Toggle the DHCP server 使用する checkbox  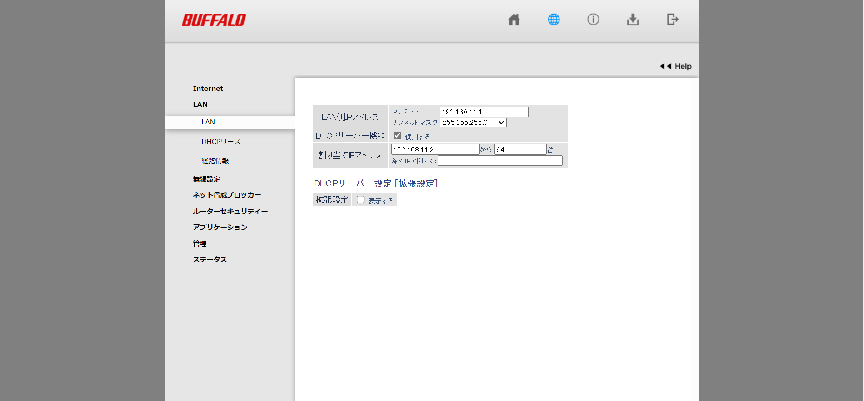(x=397, y=136)
